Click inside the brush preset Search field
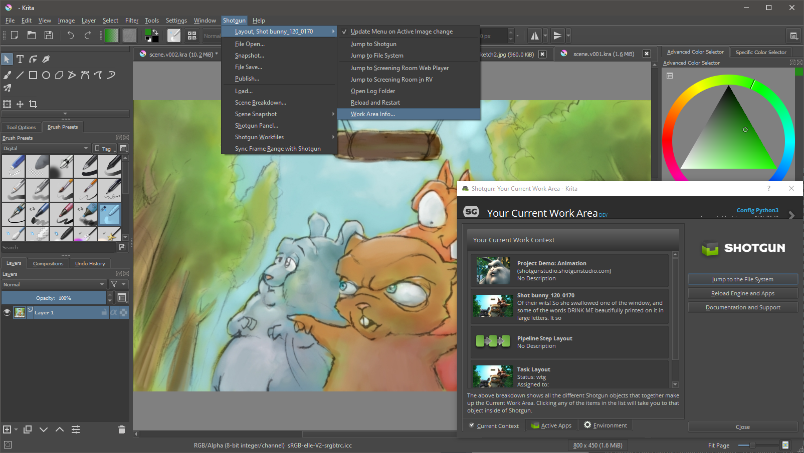 point(58,247)
